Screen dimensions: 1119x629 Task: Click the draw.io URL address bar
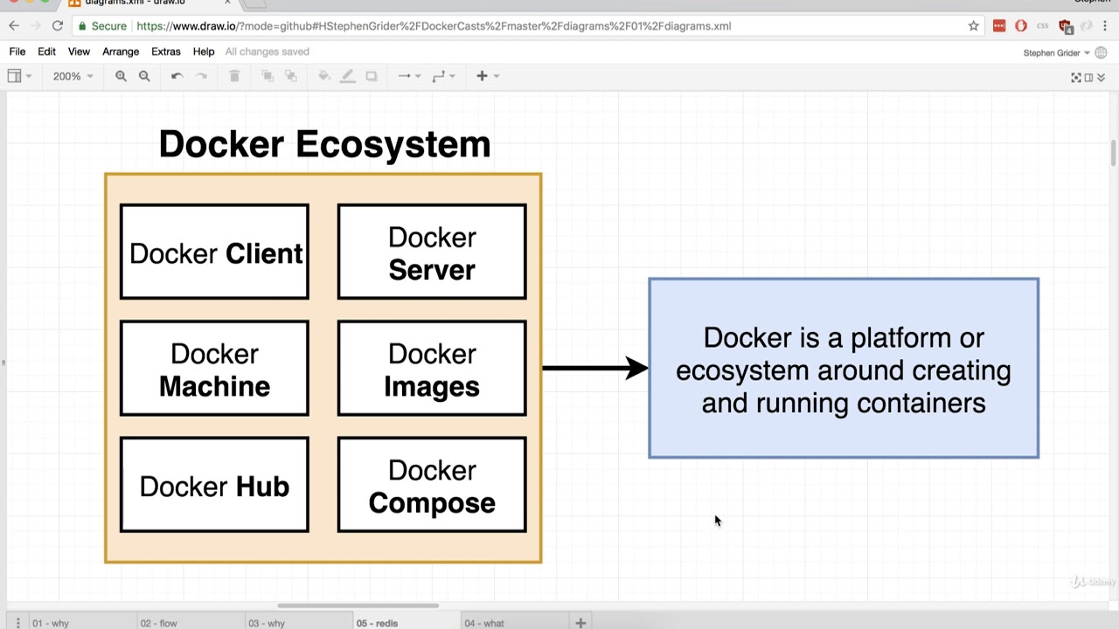(525, 26)
